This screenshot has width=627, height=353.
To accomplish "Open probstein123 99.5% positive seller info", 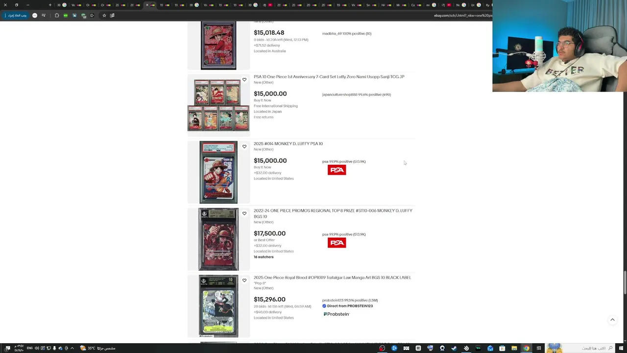I will pos(350,300).
